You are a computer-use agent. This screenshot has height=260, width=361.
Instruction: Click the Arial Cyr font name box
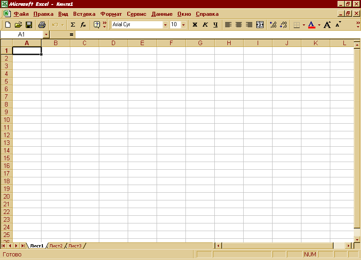point(137,24)
